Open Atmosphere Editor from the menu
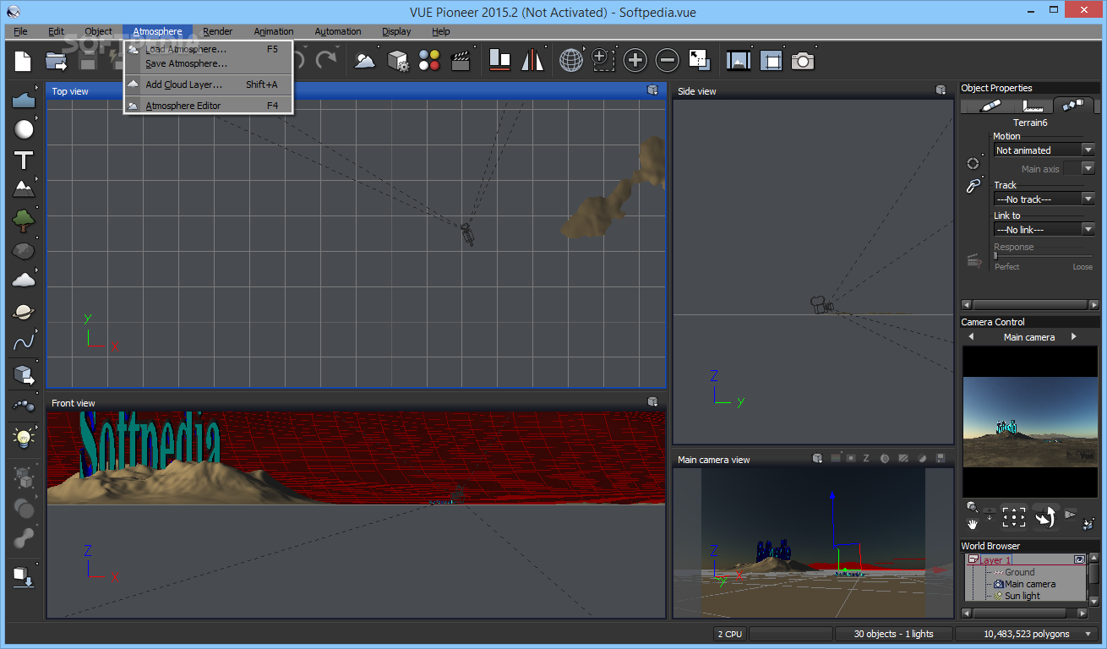 click(x=208, y=106)
